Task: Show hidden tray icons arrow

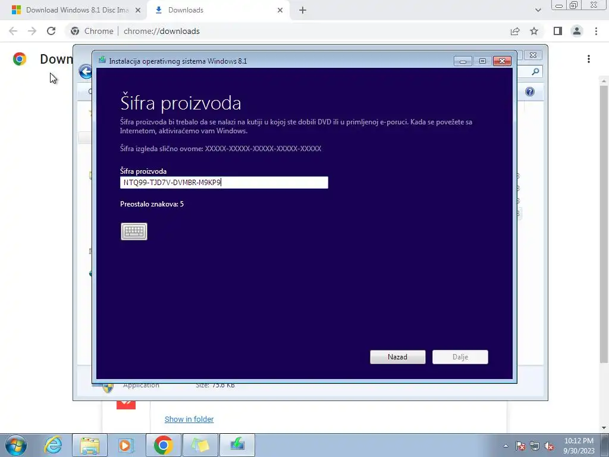Action: (x=506, y=446)
